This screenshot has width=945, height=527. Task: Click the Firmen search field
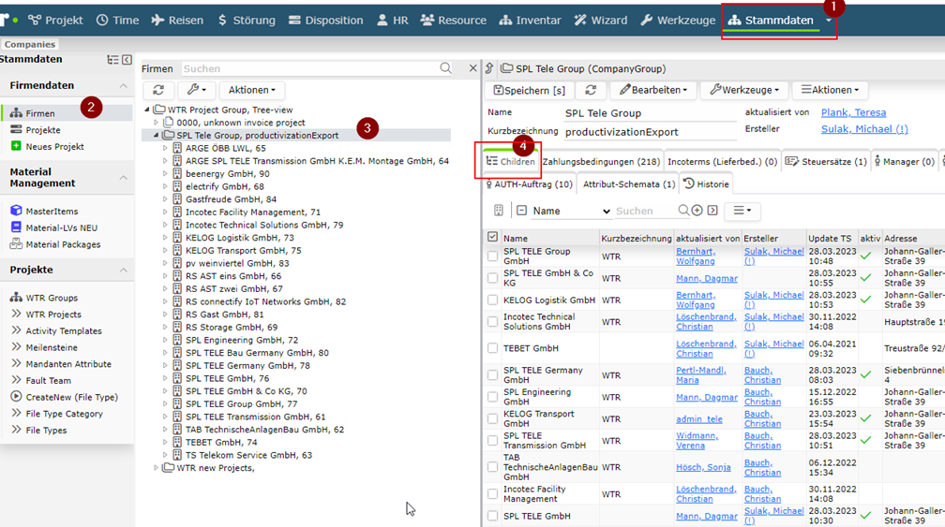click(x=308, y=68)
